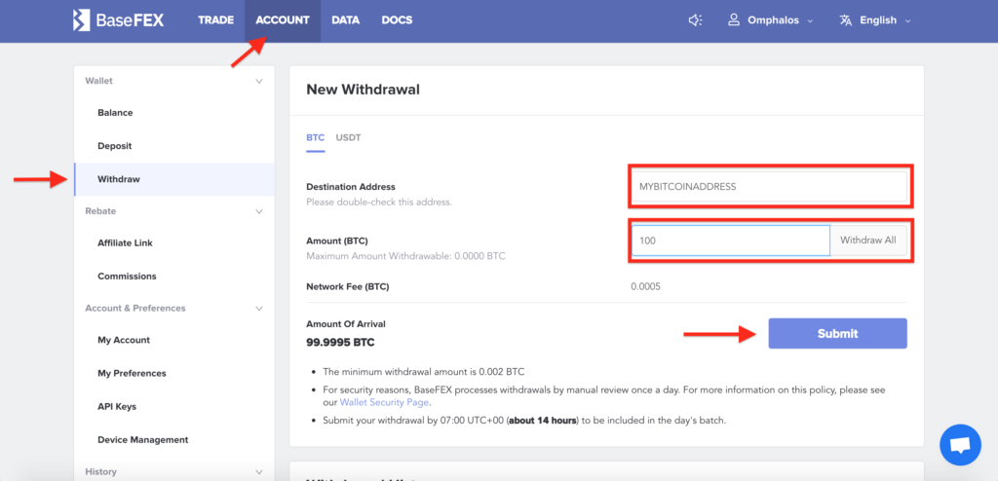This screenshot has height=481, width=998.
Task: Submit the withdrawal
Action: pos(837,333)
